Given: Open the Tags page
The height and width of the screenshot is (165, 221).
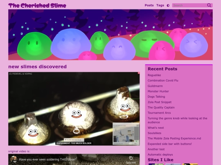Looking at the screenshot, I should coord(160,5).
